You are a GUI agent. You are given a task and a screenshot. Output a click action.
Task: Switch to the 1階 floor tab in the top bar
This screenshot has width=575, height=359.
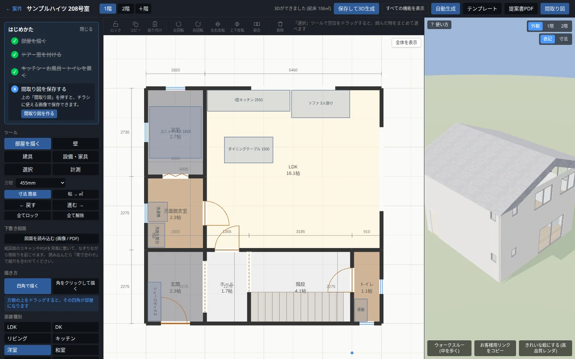(x=108, y=9)
